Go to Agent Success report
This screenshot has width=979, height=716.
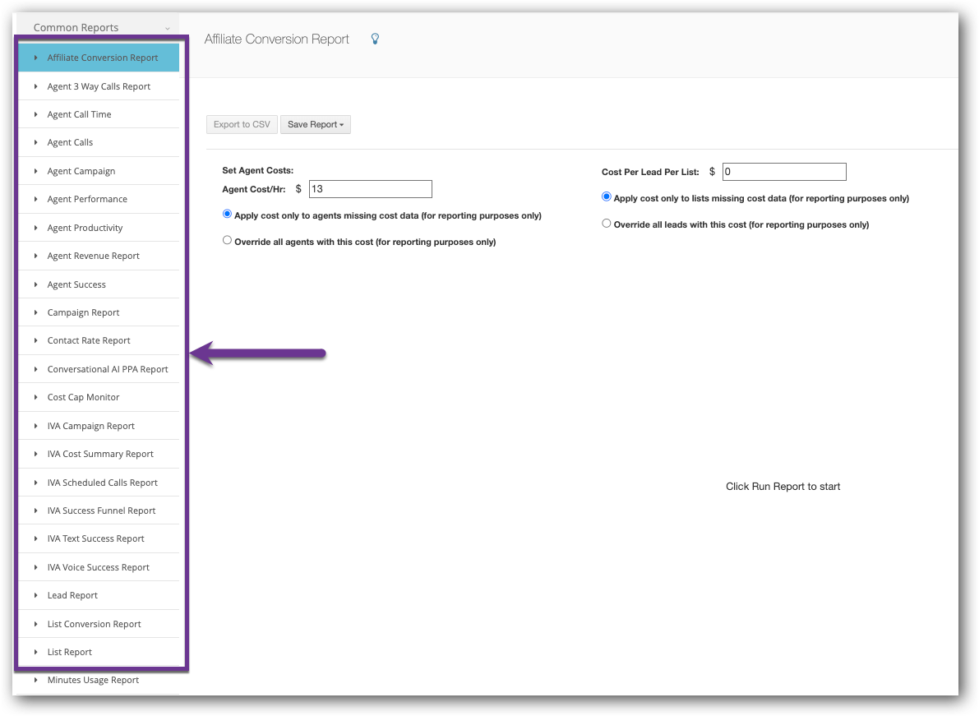(99, 284)
